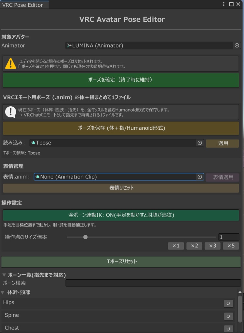Click the LUMINA (Animator) object field
Screen dimensions: 244x333
[153, 46]
